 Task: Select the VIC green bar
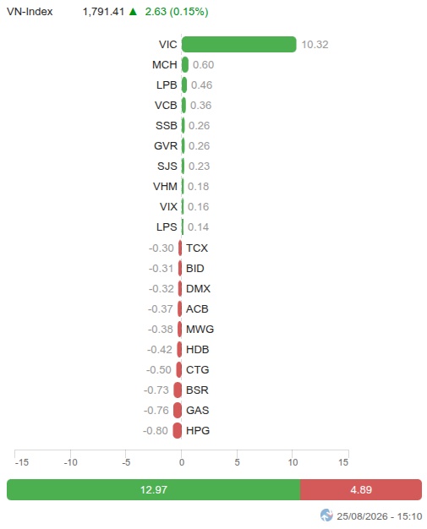239,44
